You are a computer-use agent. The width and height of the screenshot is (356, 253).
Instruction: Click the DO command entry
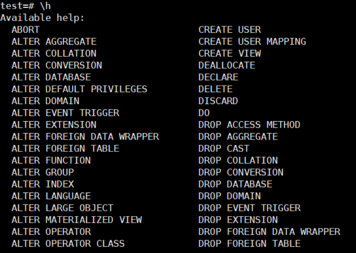(x=204, y=113)
